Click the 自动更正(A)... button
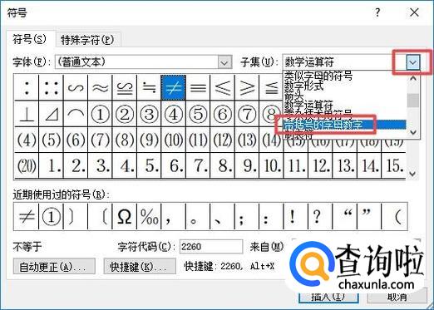This screenshot has width=434, height=310. pos(54,267)
